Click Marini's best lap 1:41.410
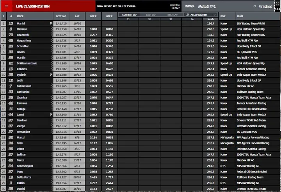281x192 pixels. [61, 23]
